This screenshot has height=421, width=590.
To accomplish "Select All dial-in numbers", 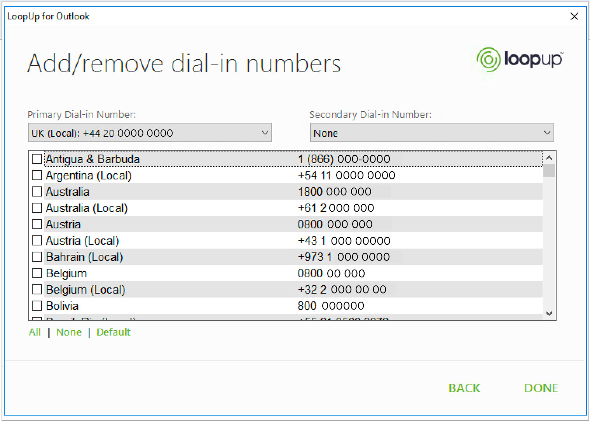I will (35, 332).
